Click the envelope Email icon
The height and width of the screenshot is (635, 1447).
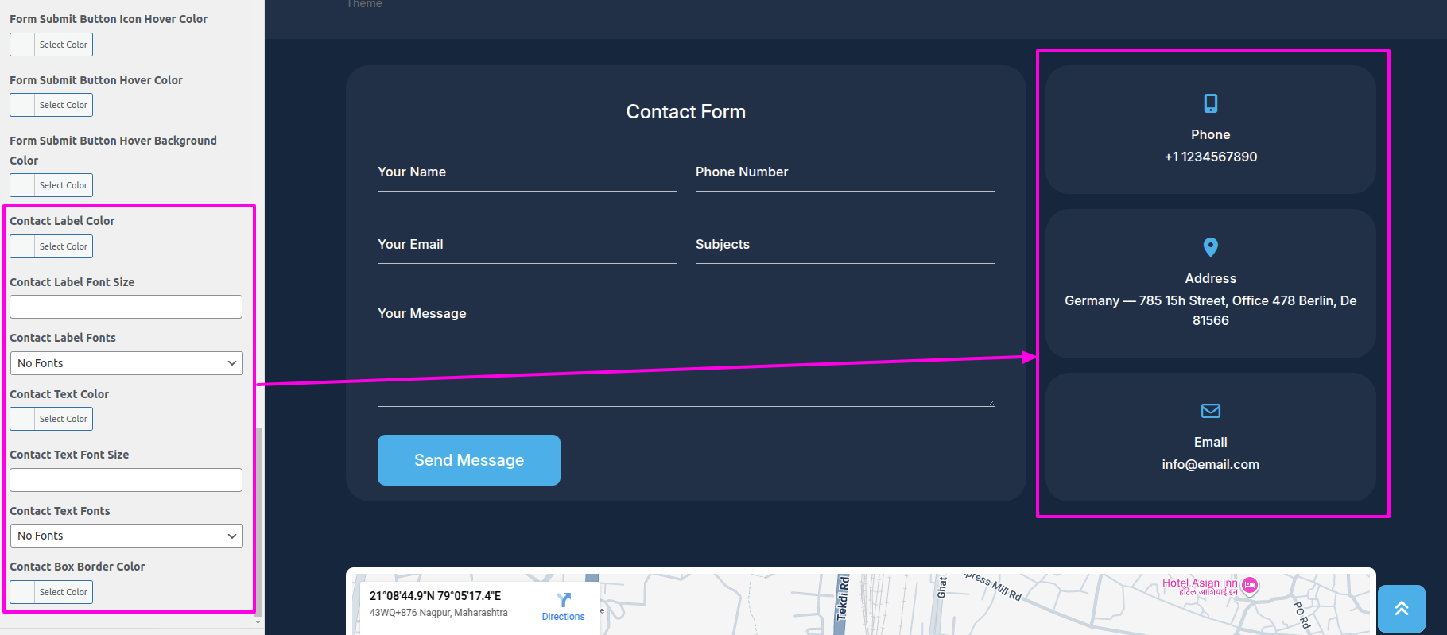1210,411
